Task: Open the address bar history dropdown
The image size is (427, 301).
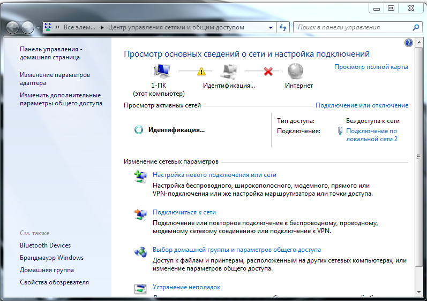Action: (270, 27)
